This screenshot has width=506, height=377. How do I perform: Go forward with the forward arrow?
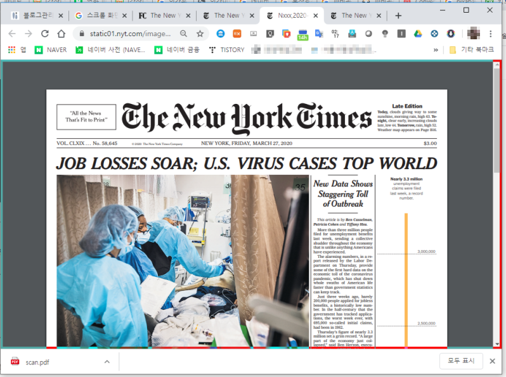(29, 34)
